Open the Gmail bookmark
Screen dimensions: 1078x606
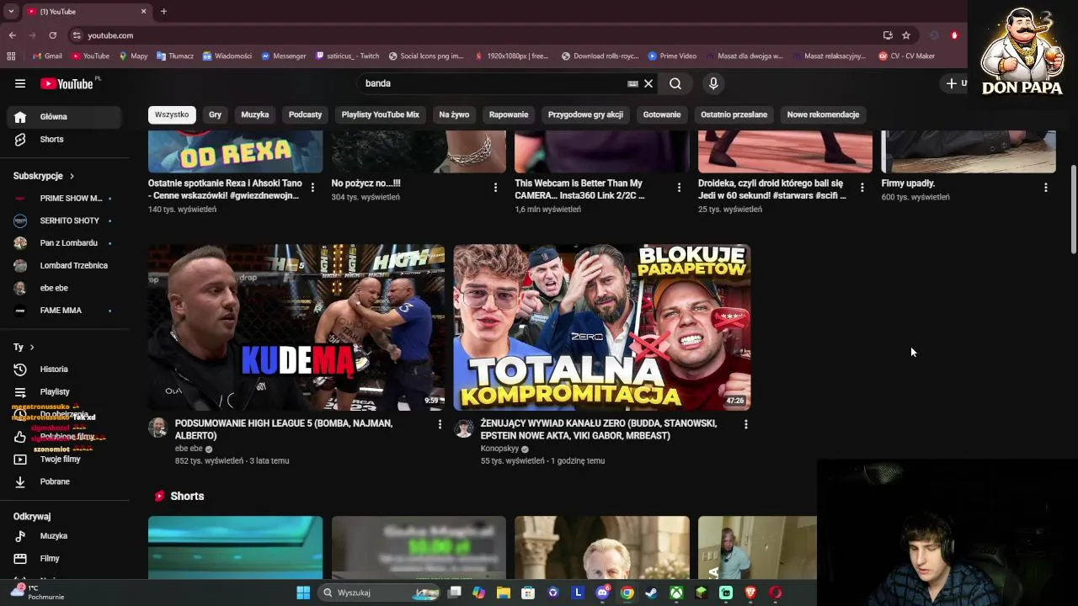coord(47,56)
